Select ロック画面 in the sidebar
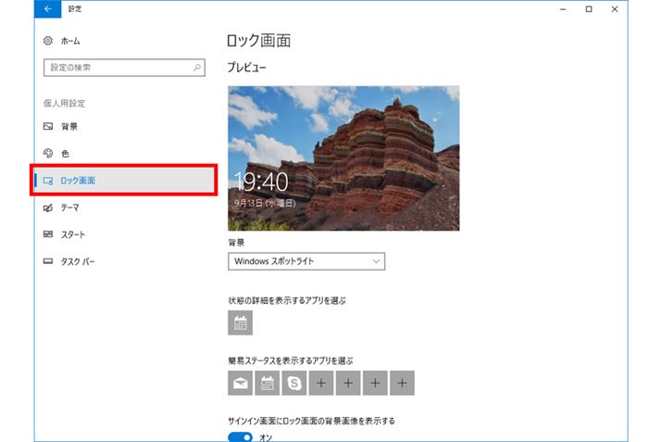Screen dimensions: 662x442 124,181
